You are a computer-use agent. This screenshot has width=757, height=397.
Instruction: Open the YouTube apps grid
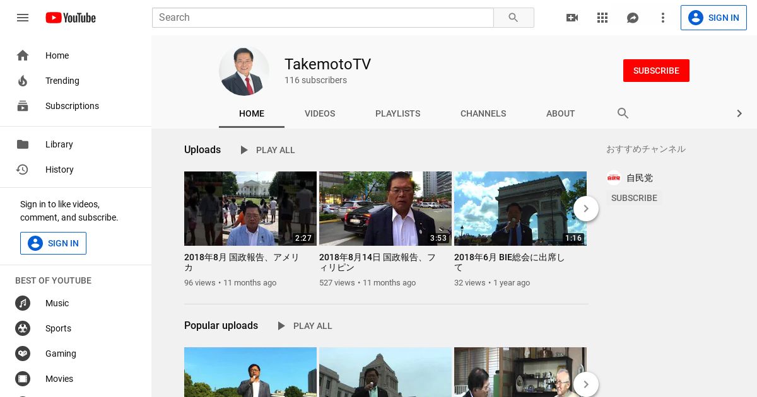pos(602,18)
